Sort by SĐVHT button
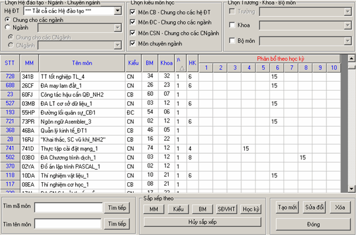The height and width of the screenshot is (236, 356). (x=226, y=209)
